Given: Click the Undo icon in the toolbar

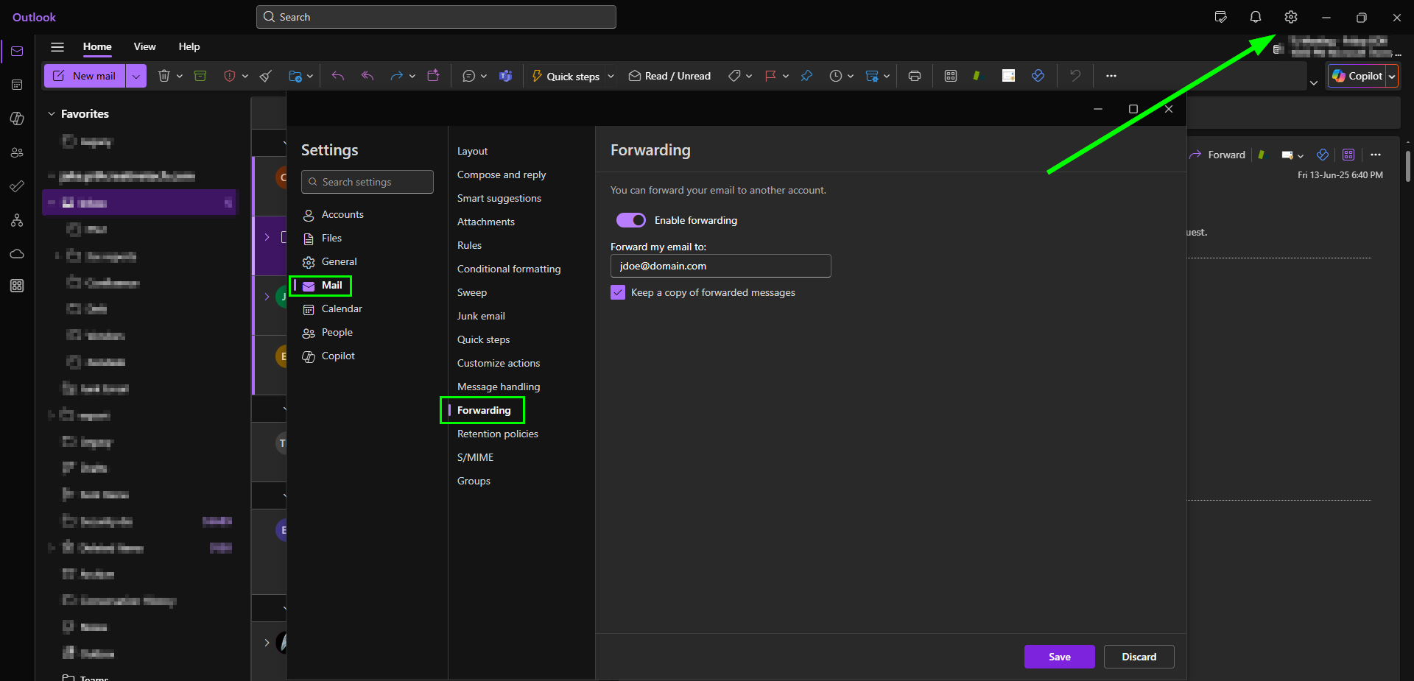Looking at the screenshot, I should tap(1075, 76).
